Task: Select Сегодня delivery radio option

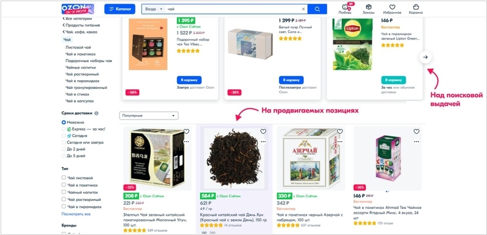Action: [x=64, y=136]
